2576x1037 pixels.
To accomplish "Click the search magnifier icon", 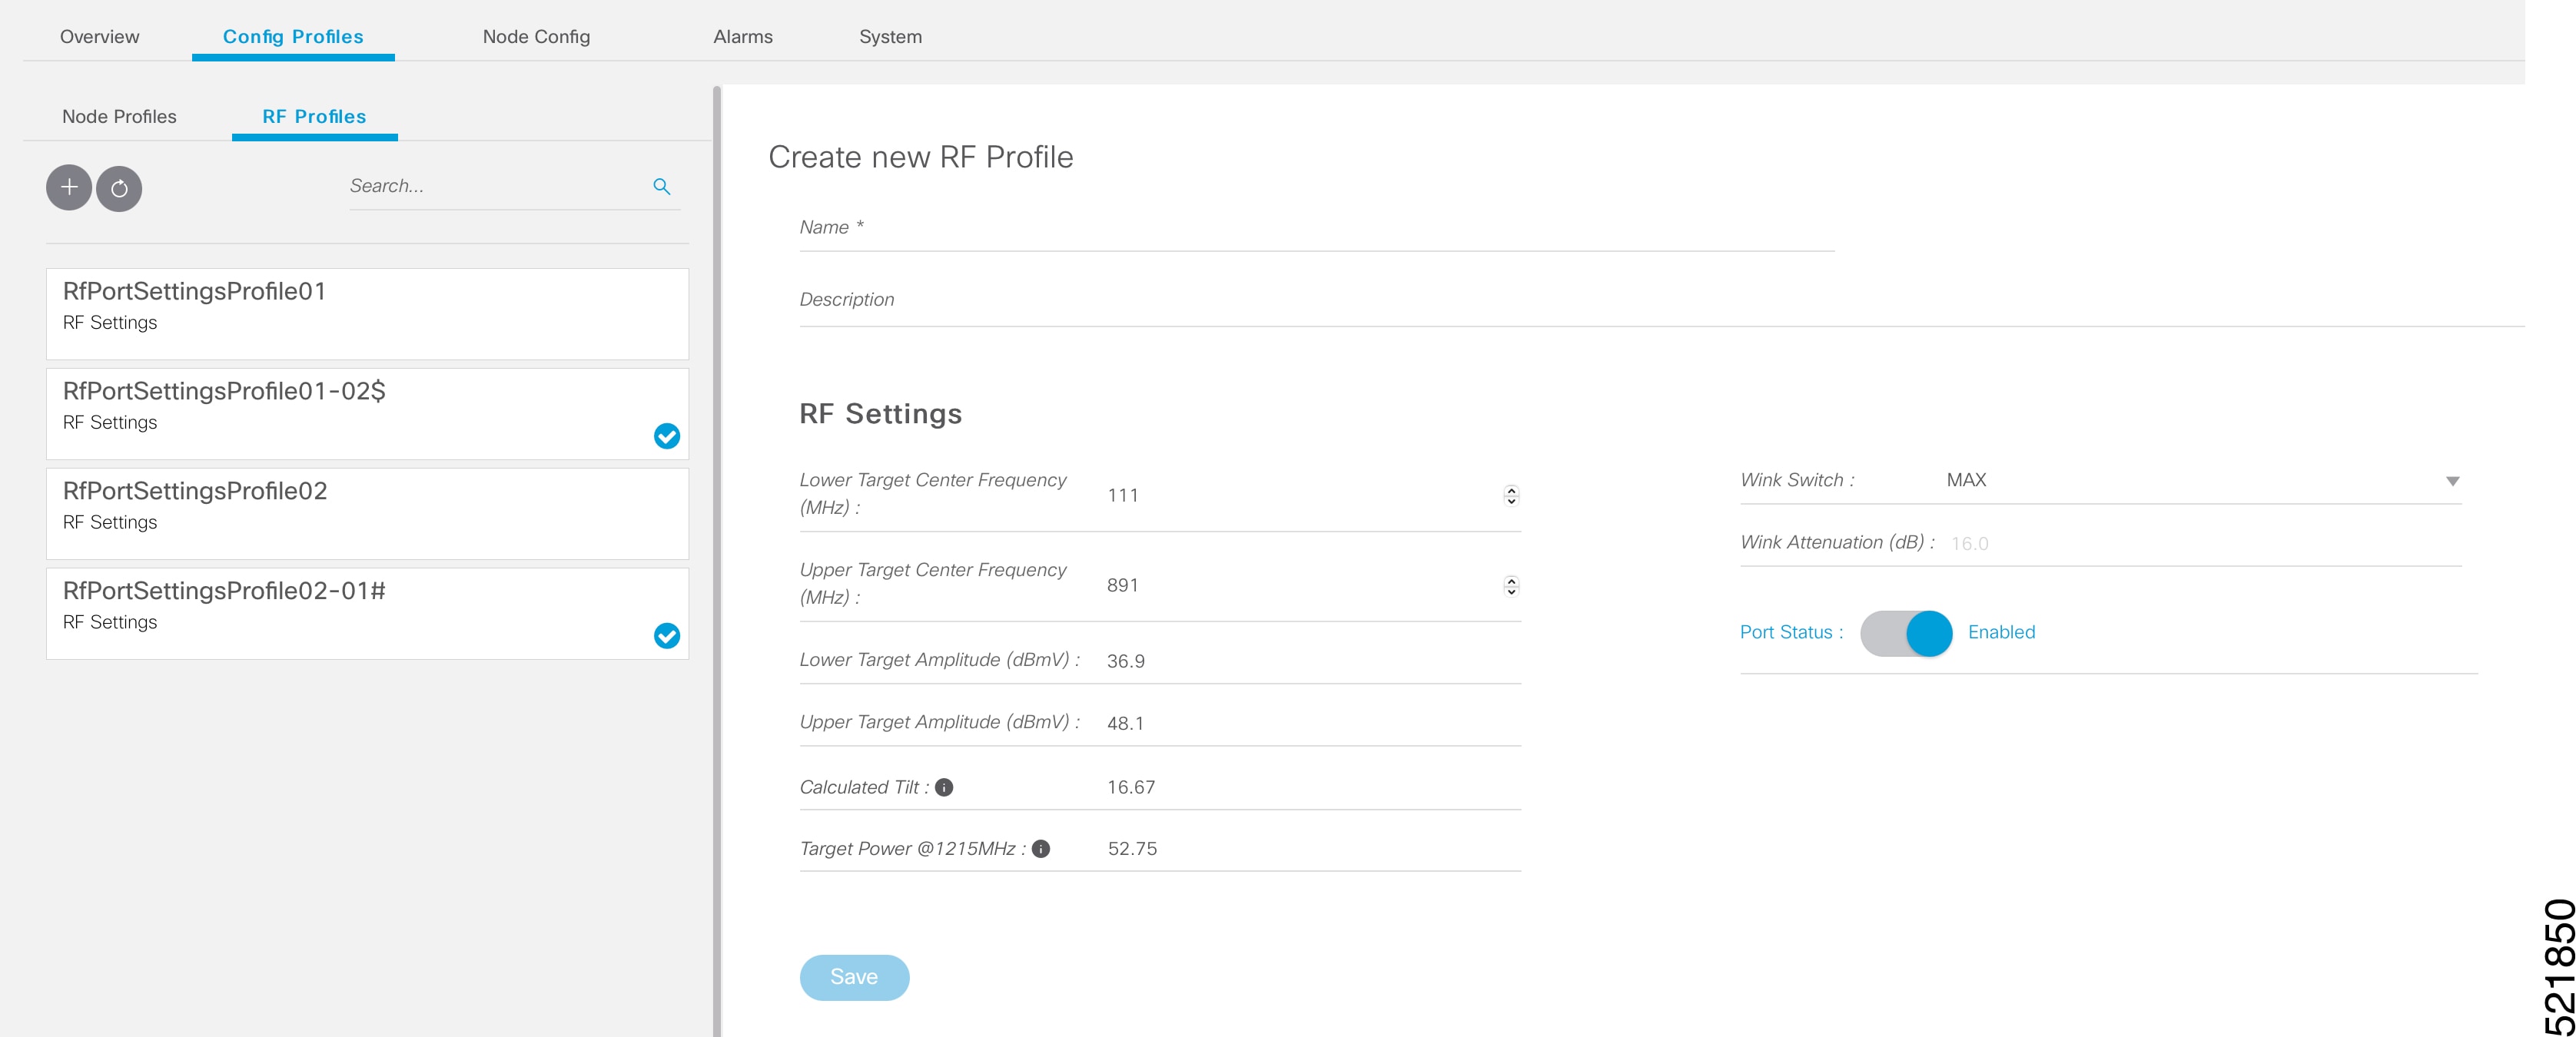I will [x=661, y=186].
